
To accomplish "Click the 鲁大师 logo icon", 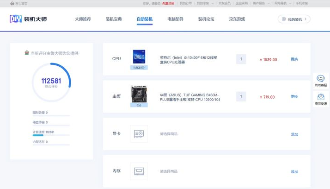I will [27, 53].
